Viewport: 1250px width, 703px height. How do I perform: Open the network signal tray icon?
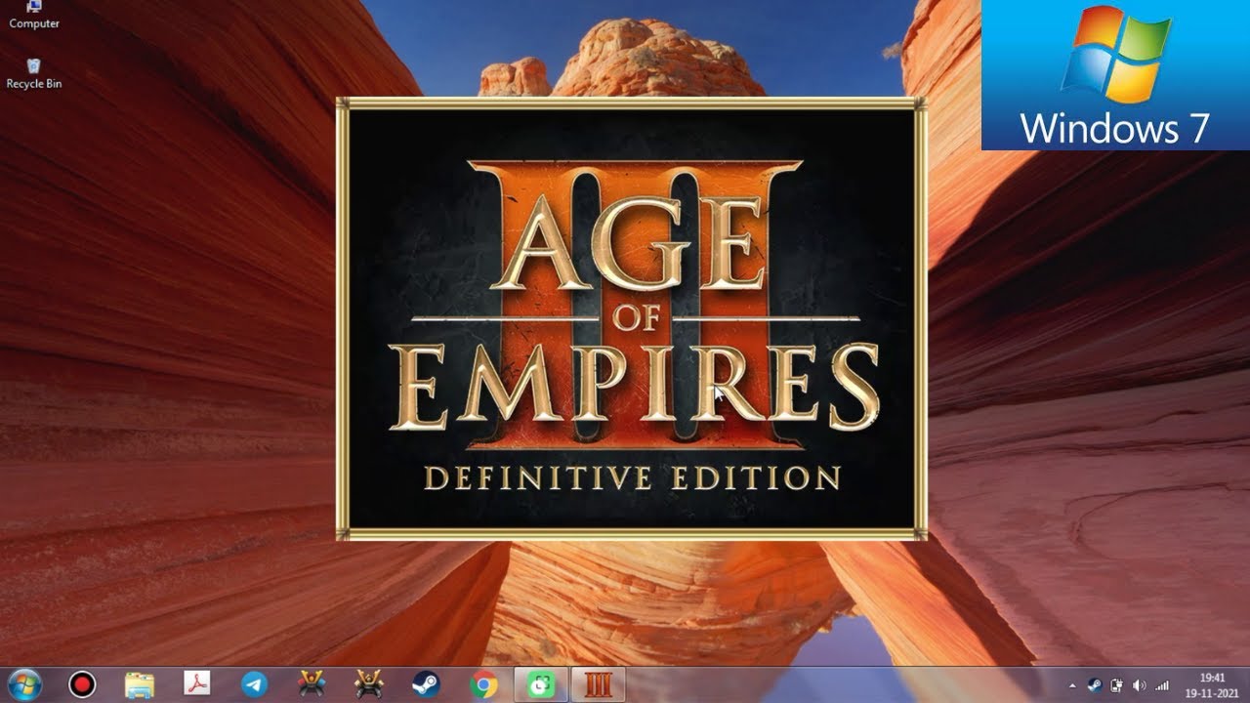coord(1162,685)
